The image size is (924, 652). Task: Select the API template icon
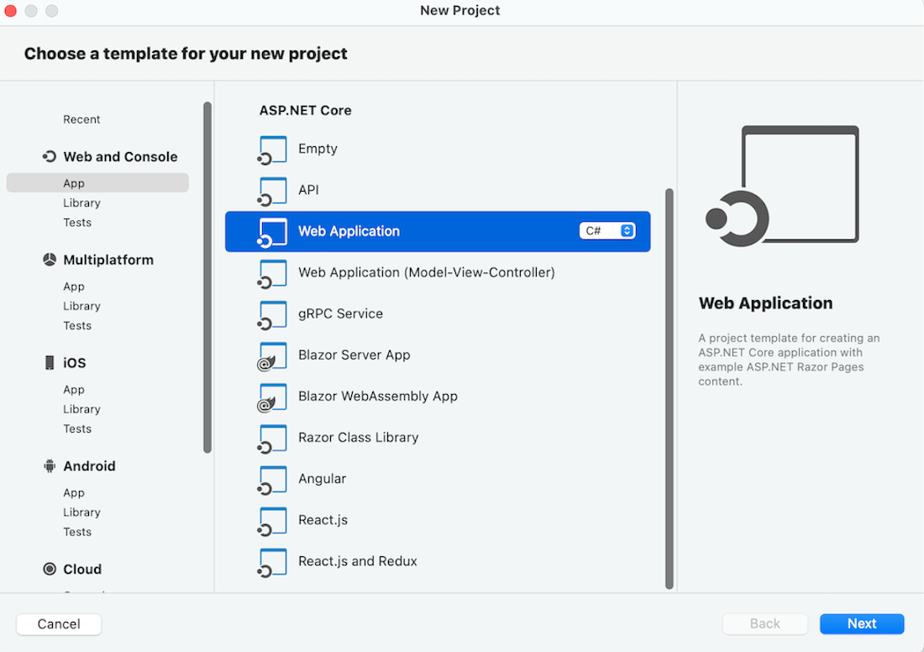point(272,190)
